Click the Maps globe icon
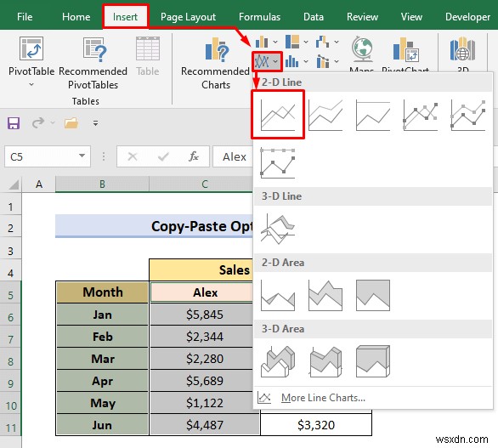This screenshot has width=498, height=448. click(362, 48)
